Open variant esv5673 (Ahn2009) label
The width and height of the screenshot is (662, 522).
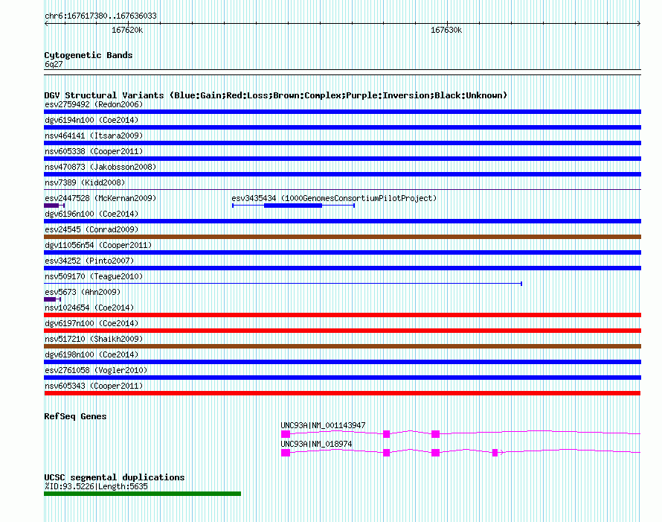(83, 292)
